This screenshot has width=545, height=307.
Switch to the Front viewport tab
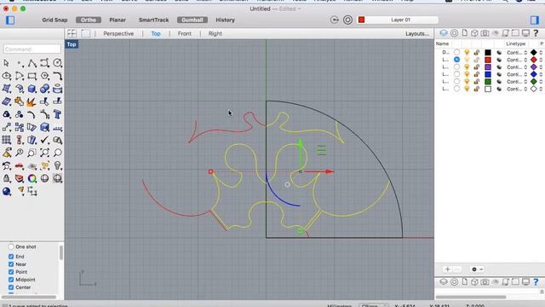[x=184, y=33]
